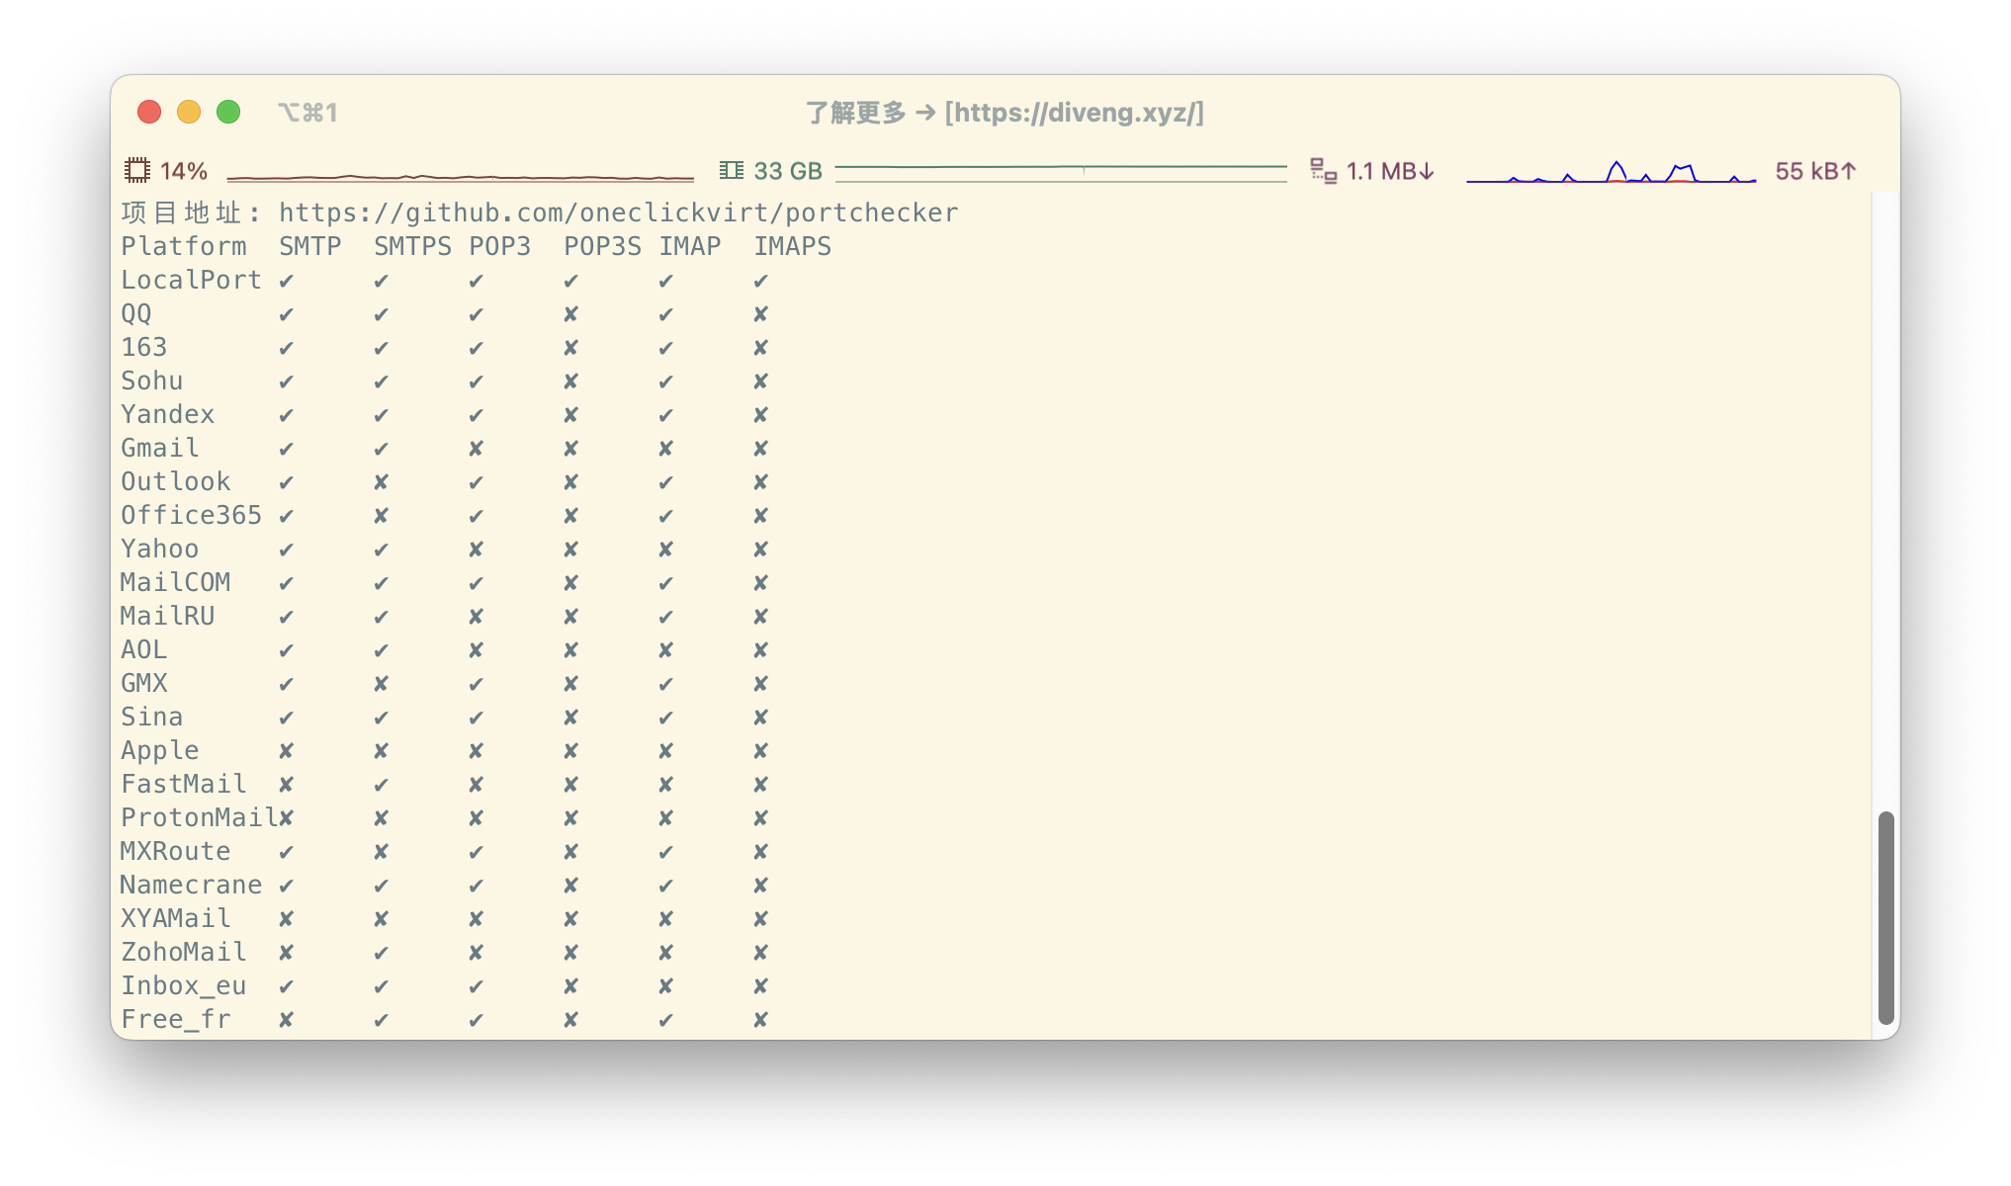Click the Sina row label
Screen dimensions: 2011x1186
click(152, 717)
